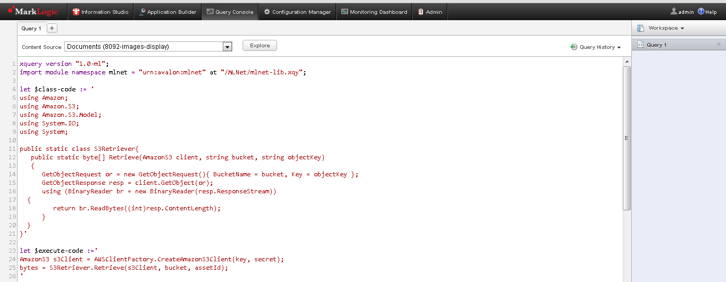Select the Query 1 editor tab
Viewport: 726px width, 282px height.
click(31, 29)
